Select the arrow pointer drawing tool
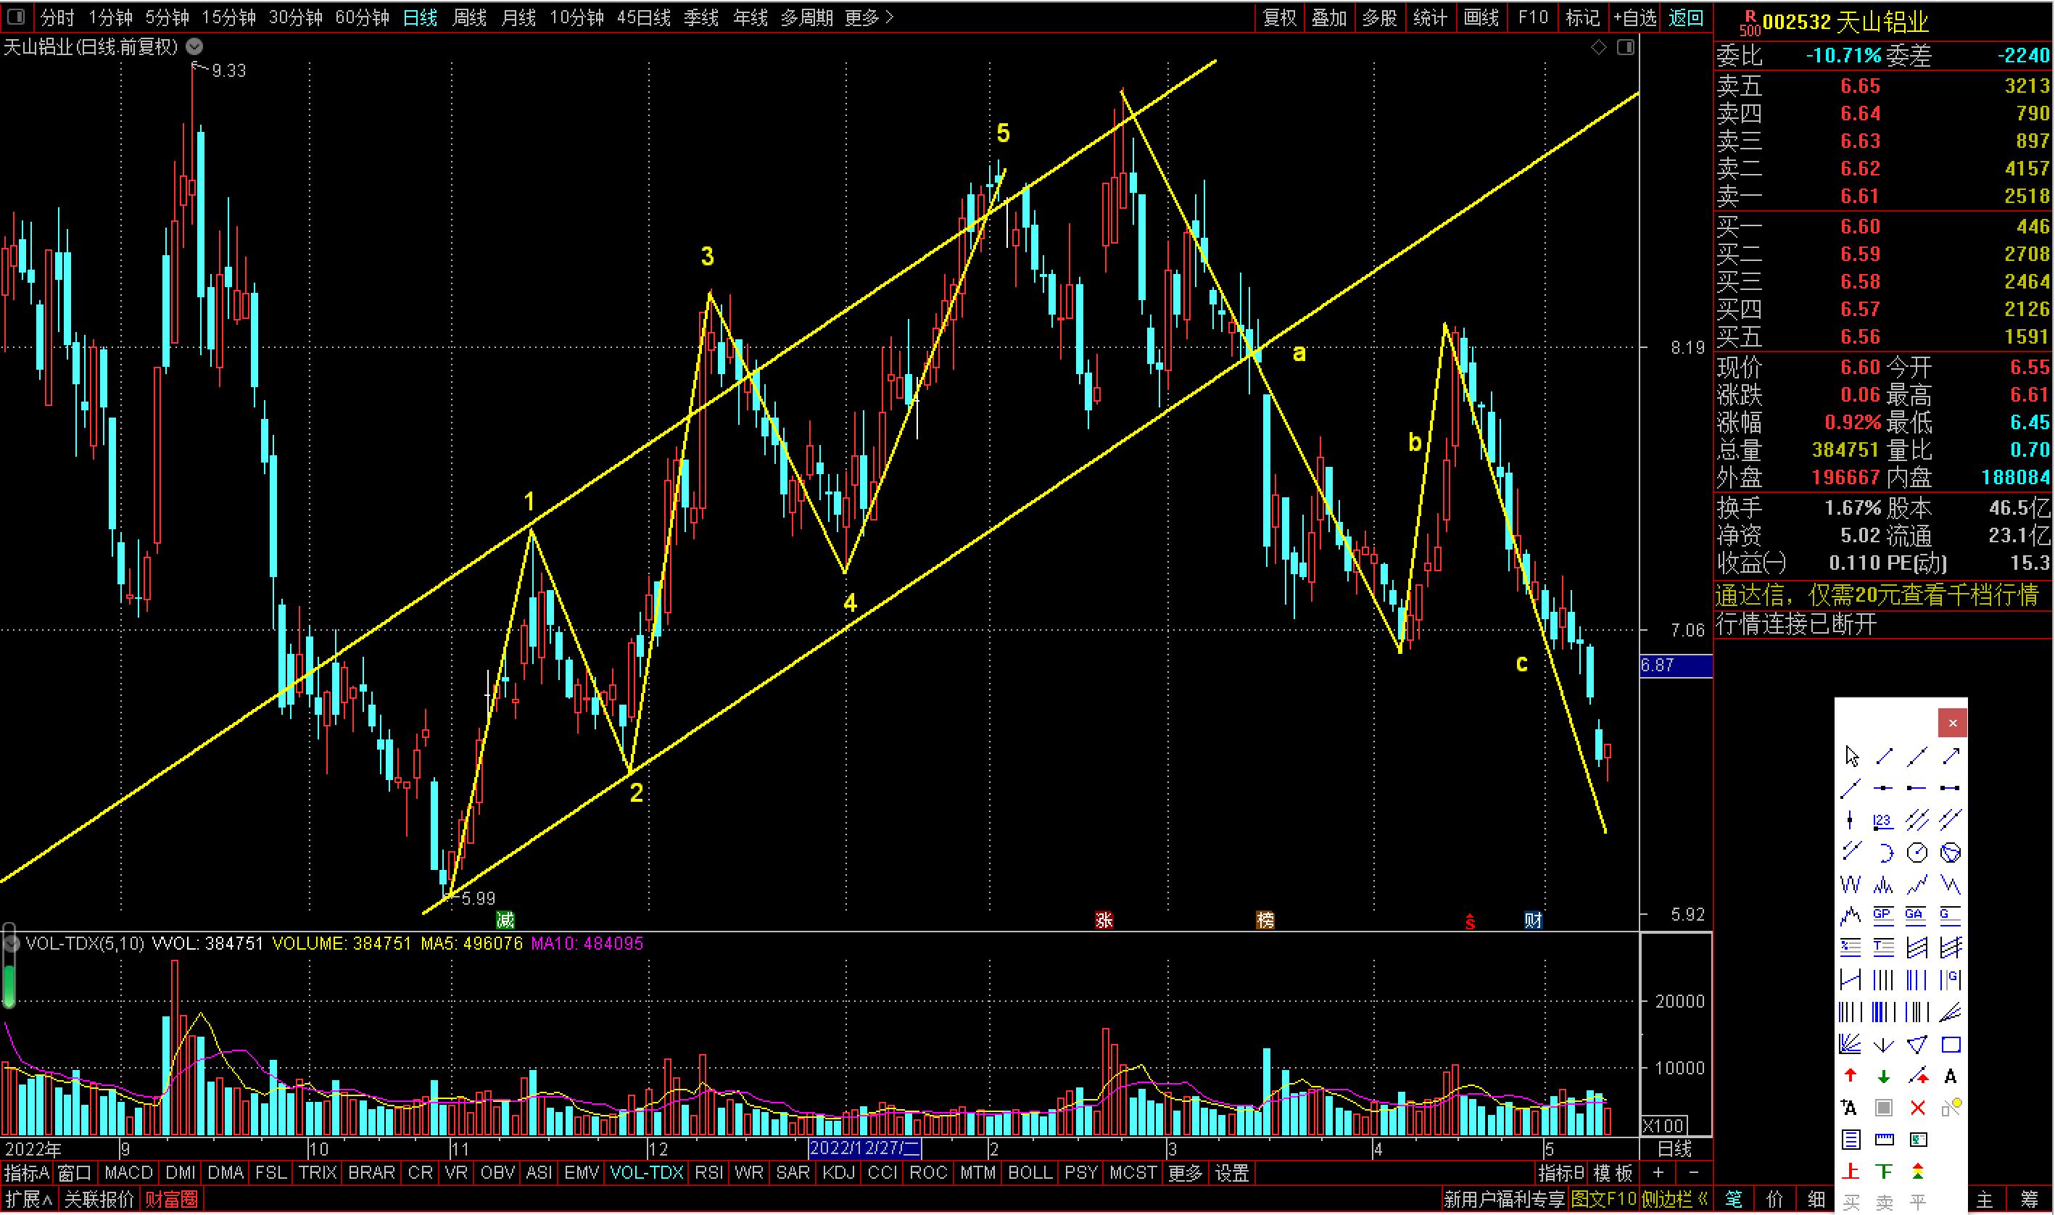The width and height of the screenshot is (2055, 1215). click(x=1851, y=757)
